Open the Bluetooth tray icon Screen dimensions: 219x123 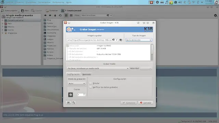(184, 2)
